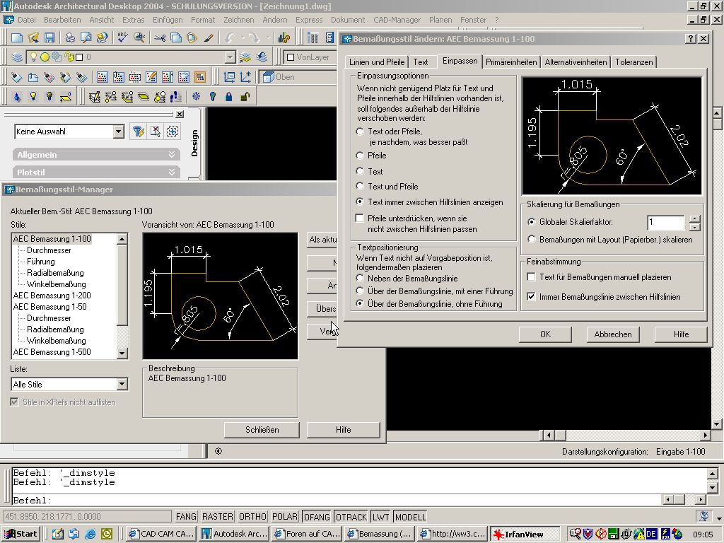The width and height of the screenshot is (724, 543).
Task: Click the blue padlock lock layer icon
Action: 228,97
